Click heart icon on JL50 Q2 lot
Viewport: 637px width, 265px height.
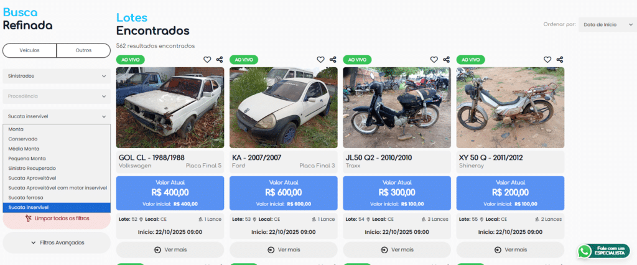point(434,60)
